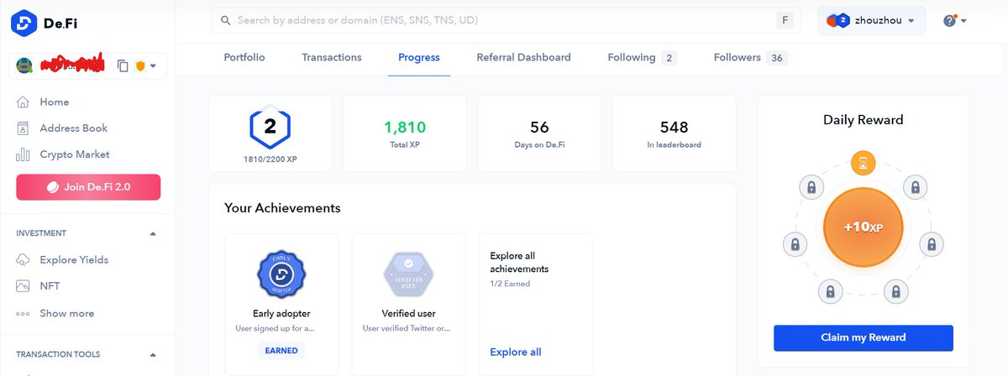This screenshot has width=1008, height=376.
Task: Copy the wallet address with copy icon
Action: (x=123, y=65)
